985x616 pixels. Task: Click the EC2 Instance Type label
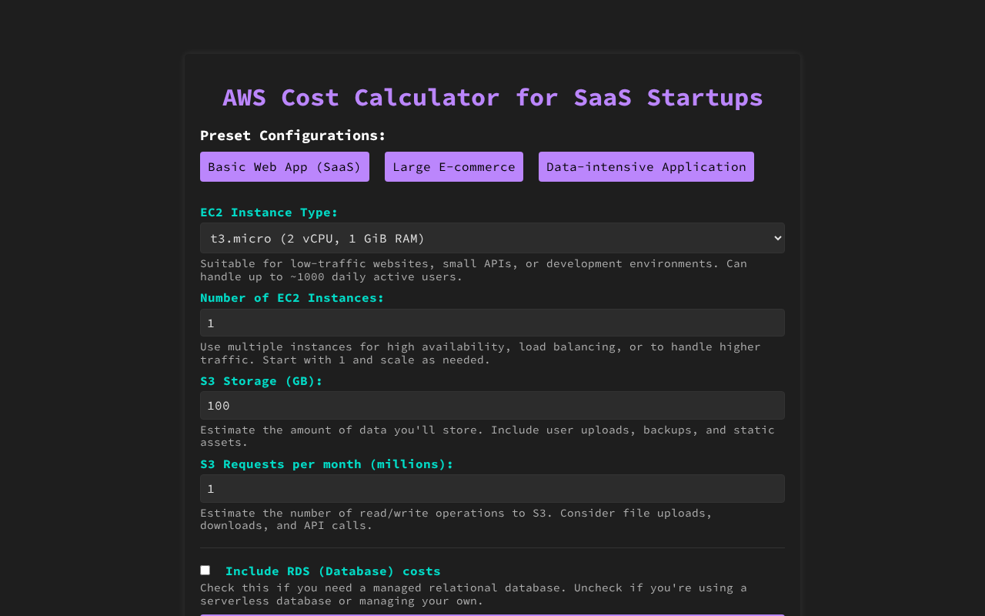click(269, 213)
